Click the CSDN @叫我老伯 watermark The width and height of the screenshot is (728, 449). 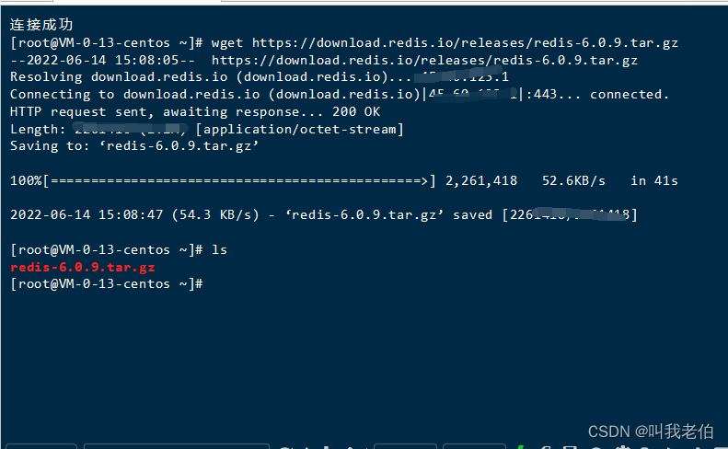pos(651,431)
